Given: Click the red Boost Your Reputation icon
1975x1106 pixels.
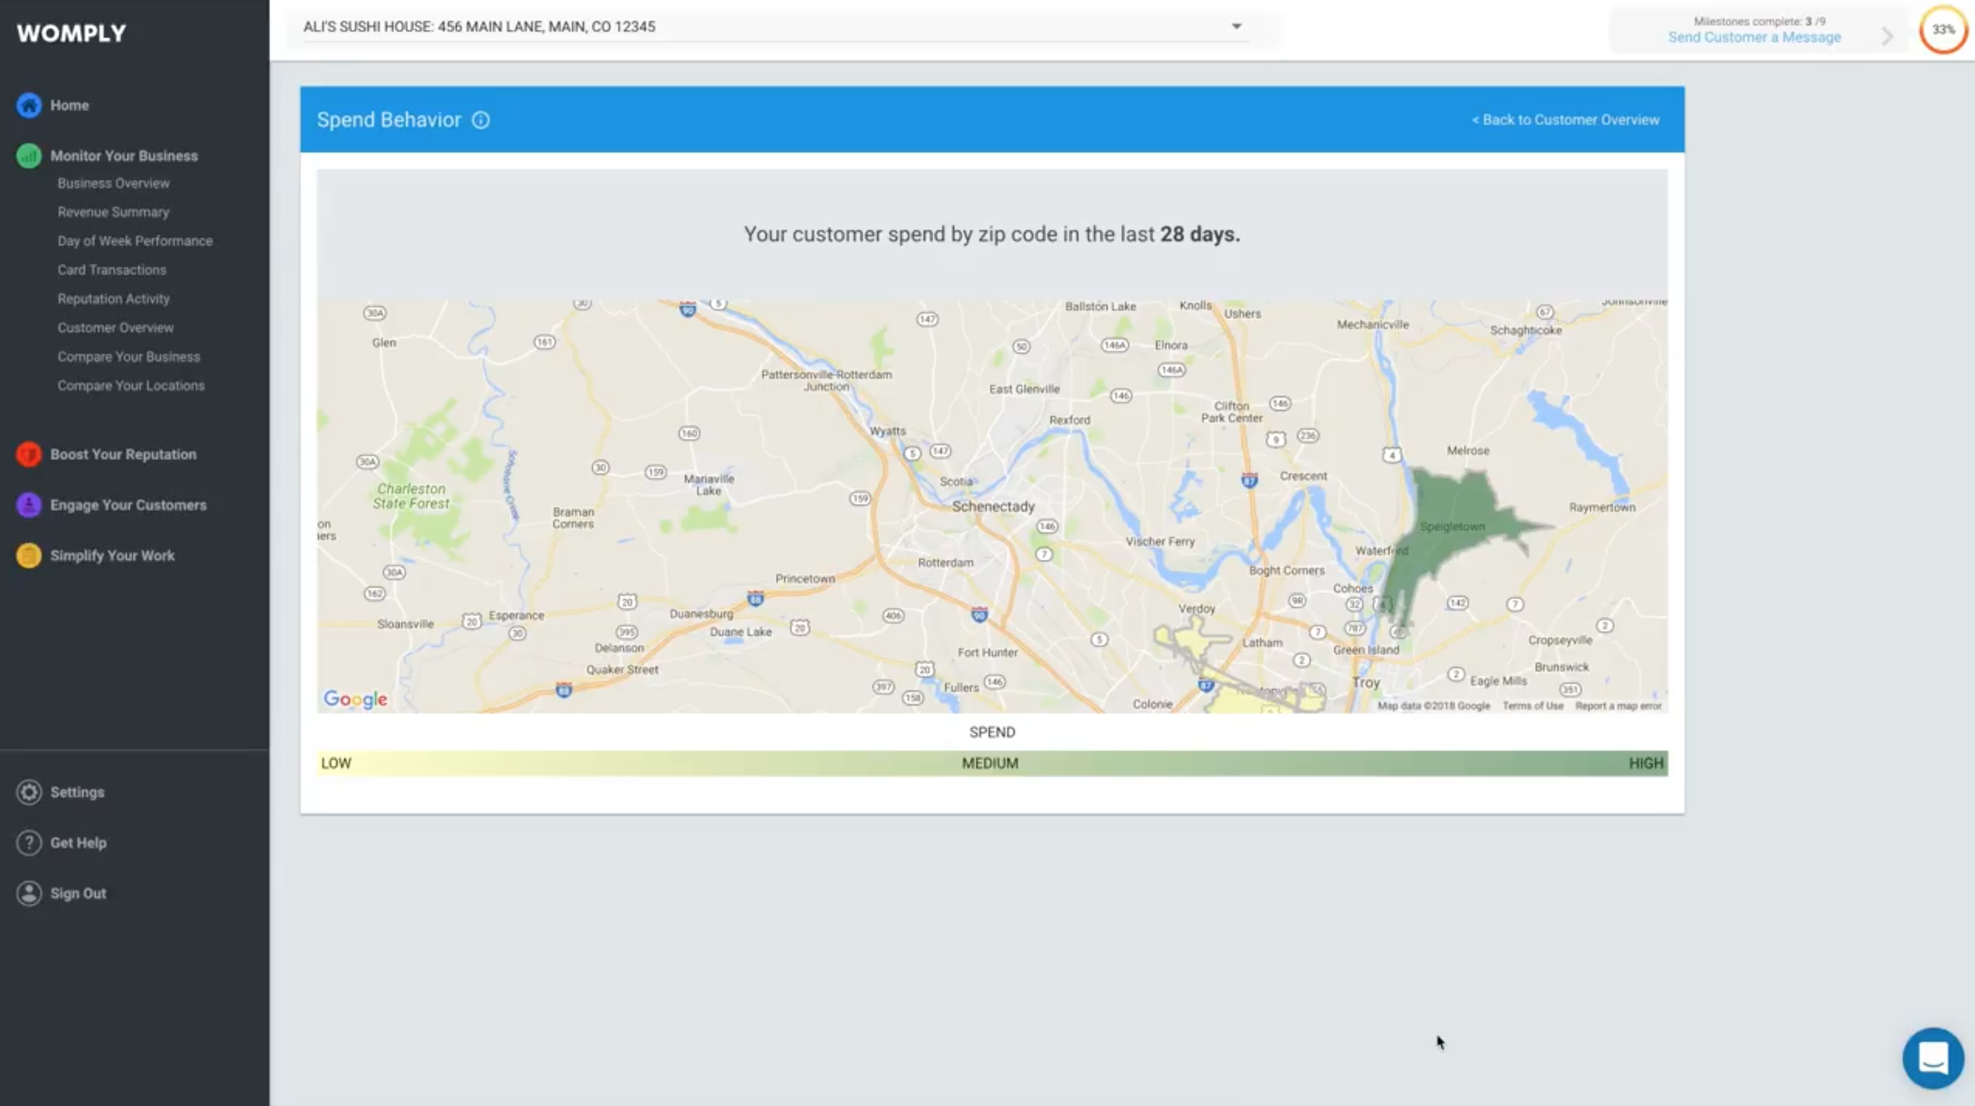Looking at the screenshot, I should tap(29, 454).
